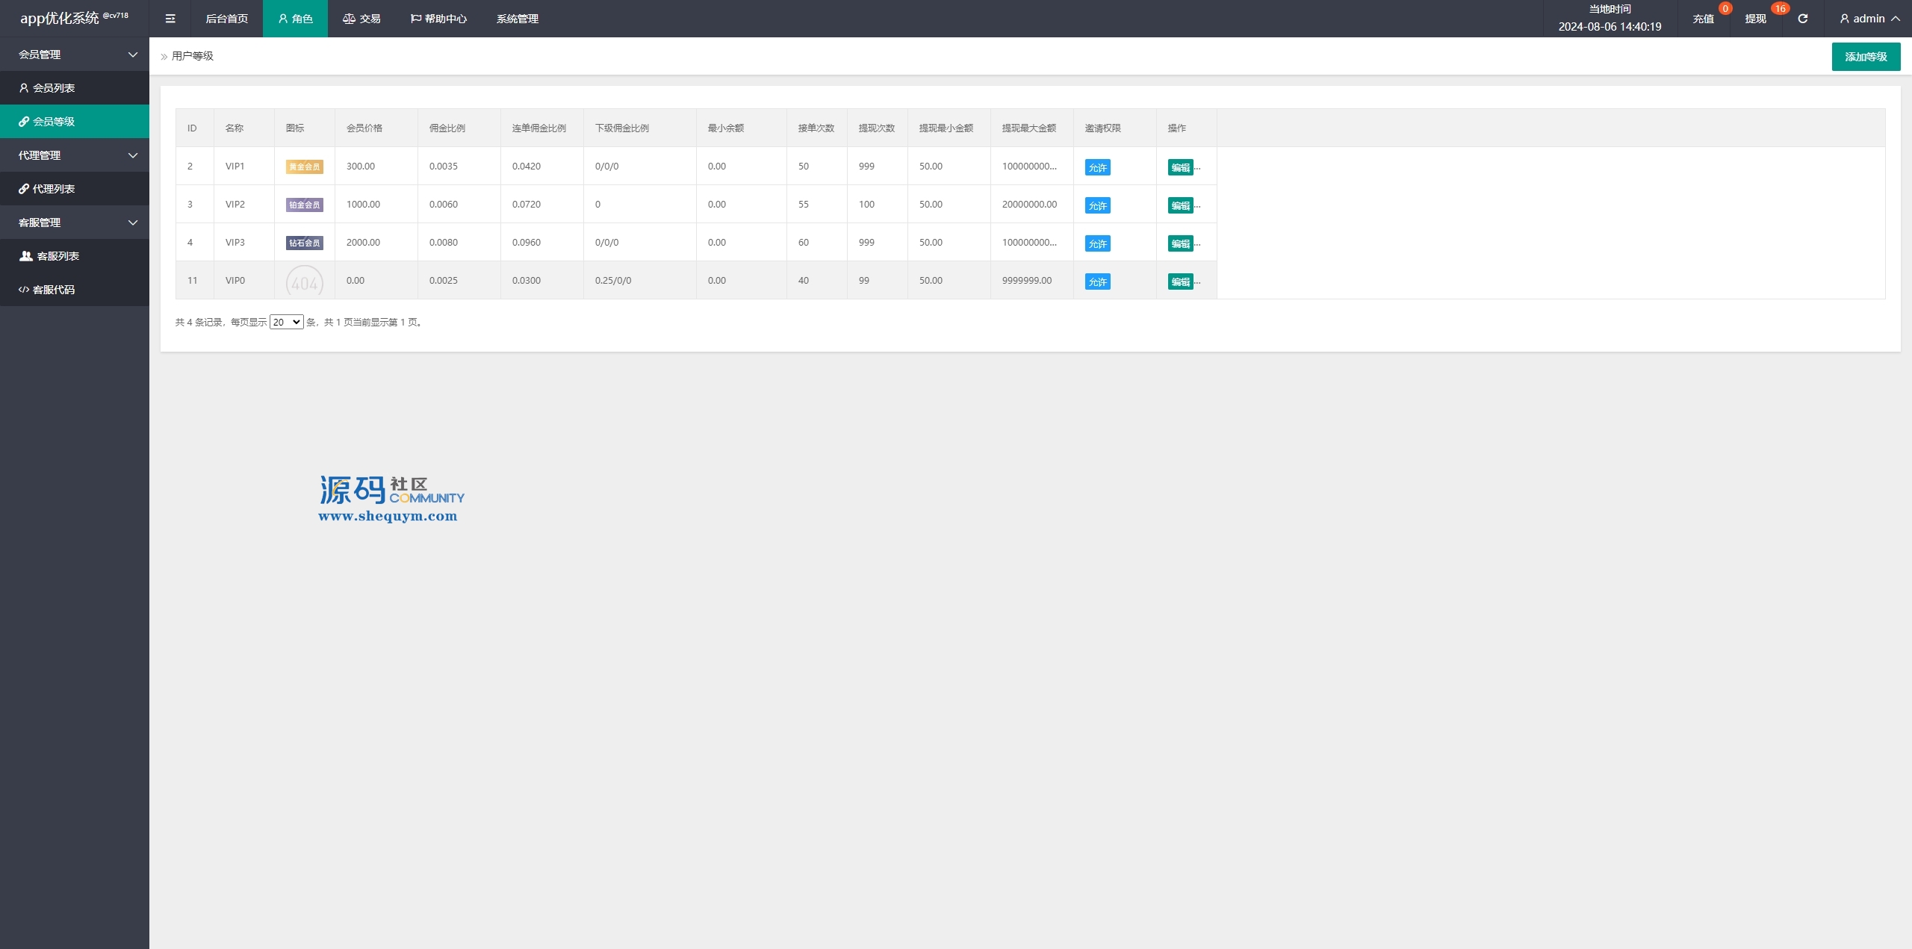Viewport: 1912px width, 949px height.
Task: Click the 铂金会员 badge icon of VIP2
Action: tap(304, 205)
